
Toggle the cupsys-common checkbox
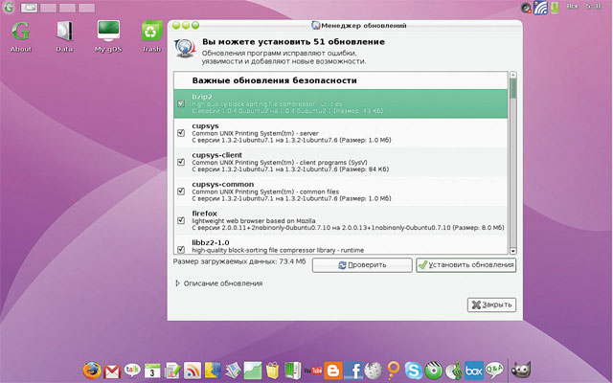click(181, 191)
